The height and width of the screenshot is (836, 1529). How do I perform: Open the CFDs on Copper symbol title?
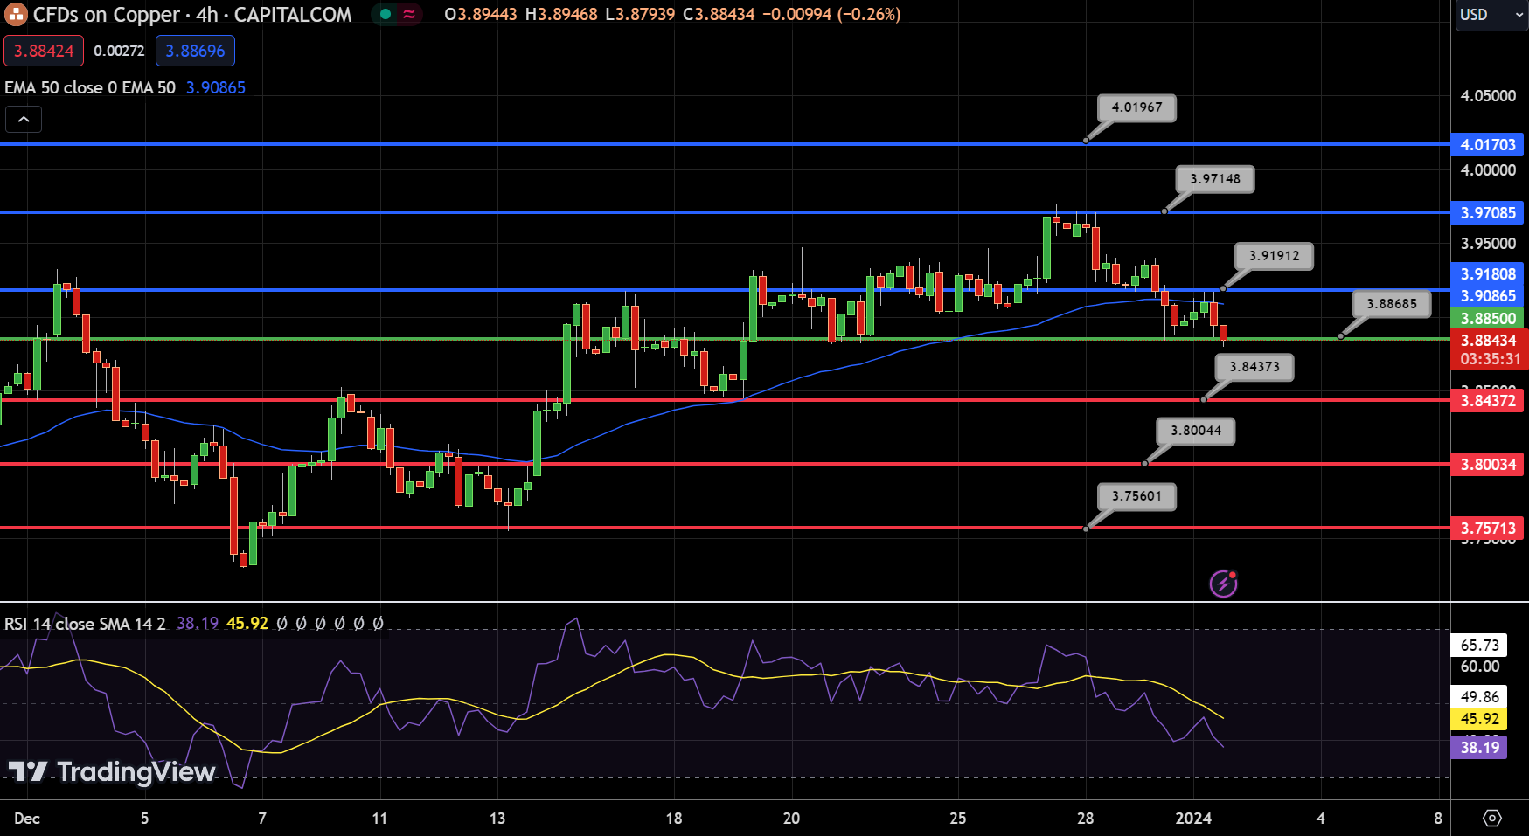click(x=192, y=14)
